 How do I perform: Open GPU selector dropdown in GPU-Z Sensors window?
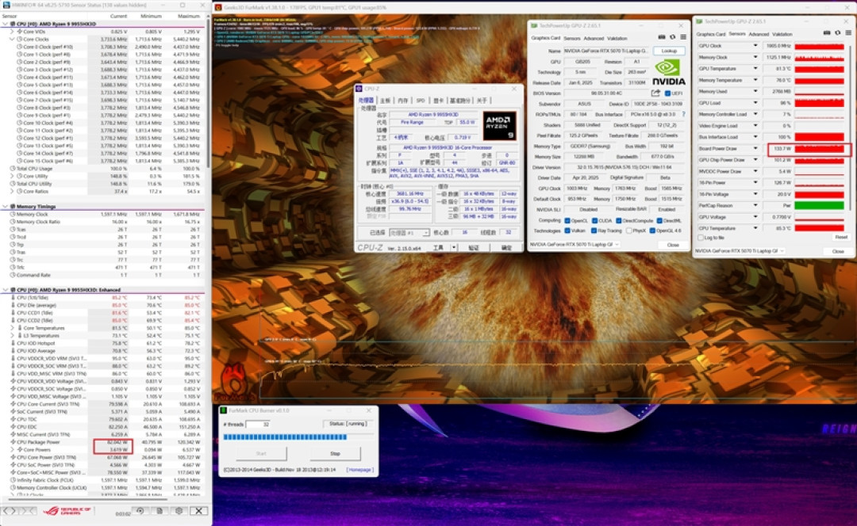pos(740,251)
